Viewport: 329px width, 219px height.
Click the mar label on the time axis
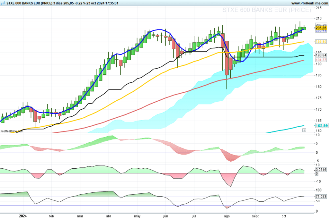coord(80,216)
